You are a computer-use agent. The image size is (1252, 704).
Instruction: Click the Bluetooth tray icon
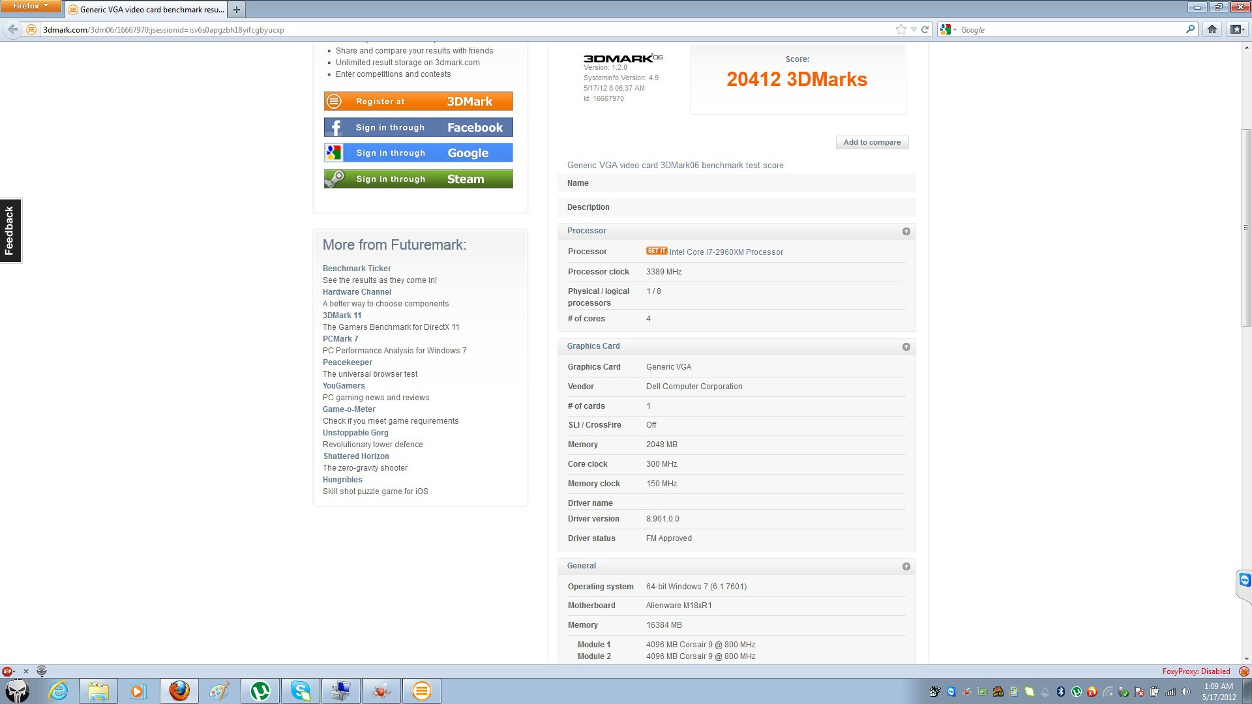pyautogui.click(x=1060, y=692)
